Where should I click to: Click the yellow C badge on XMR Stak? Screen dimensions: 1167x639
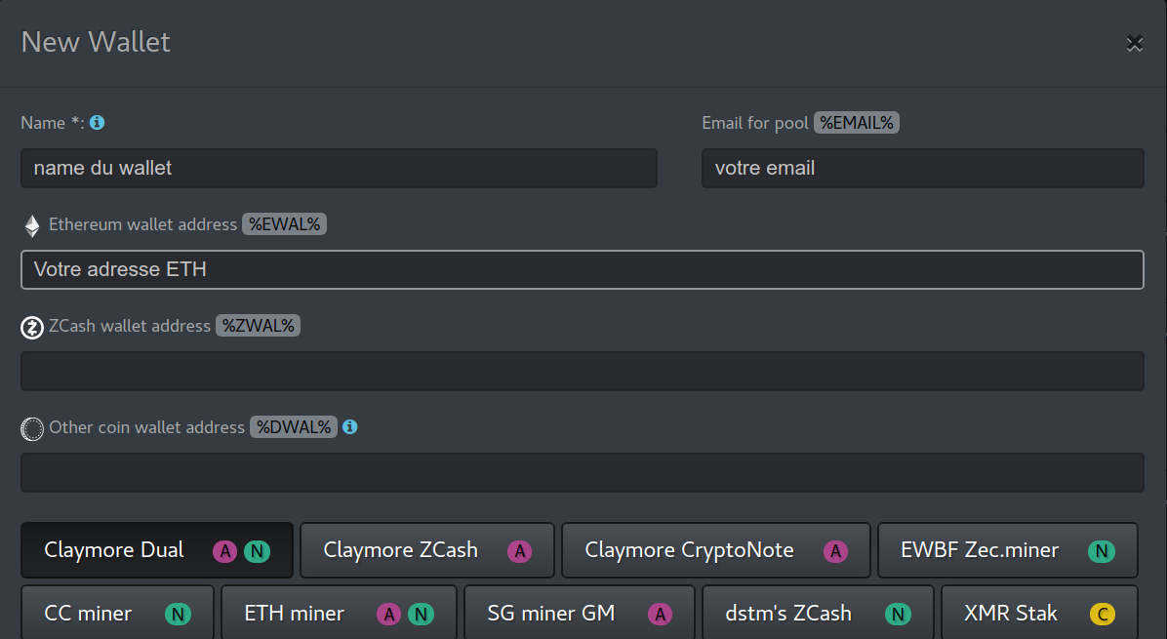click(1103, 615)
